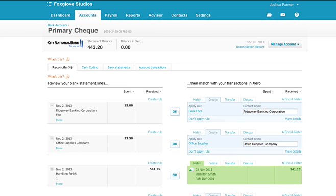Select Create tab for Hamilton Smith line
The height and width of the screenshot is (196, 336).
point(213,163)
